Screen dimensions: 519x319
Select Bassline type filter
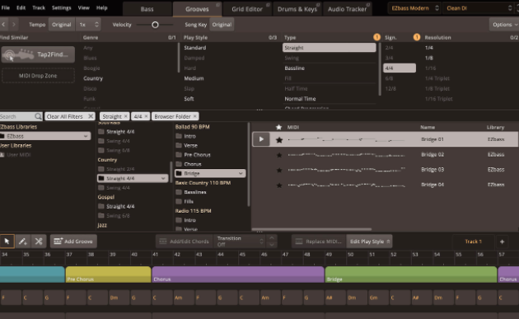click(x=295, y=68)
